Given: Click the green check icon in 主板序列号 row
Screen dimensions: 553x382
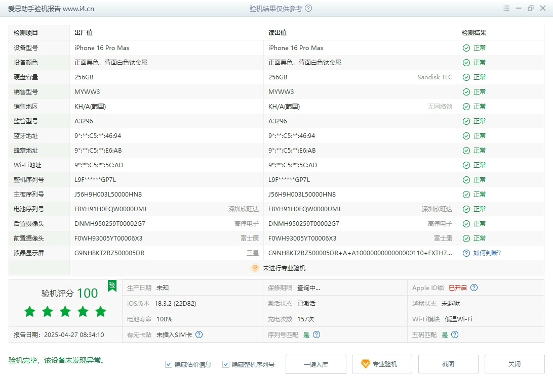Looking at the screenshot, I should pos(466,195).
